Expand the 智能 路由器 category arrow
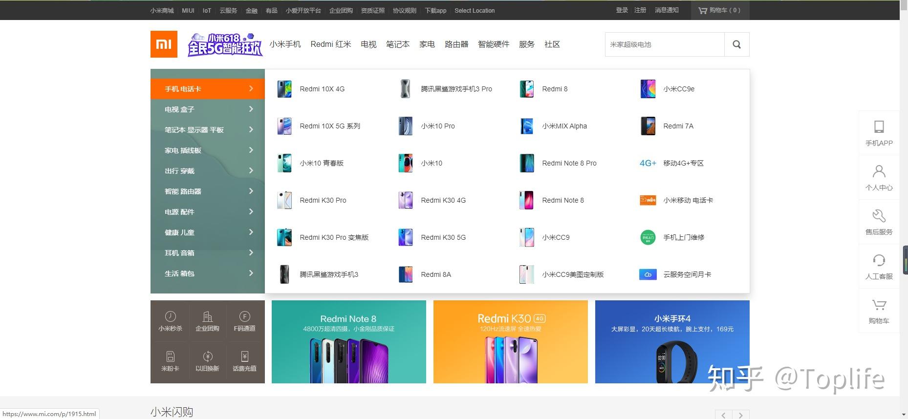The image size is (908, 419). click(251, 191)
